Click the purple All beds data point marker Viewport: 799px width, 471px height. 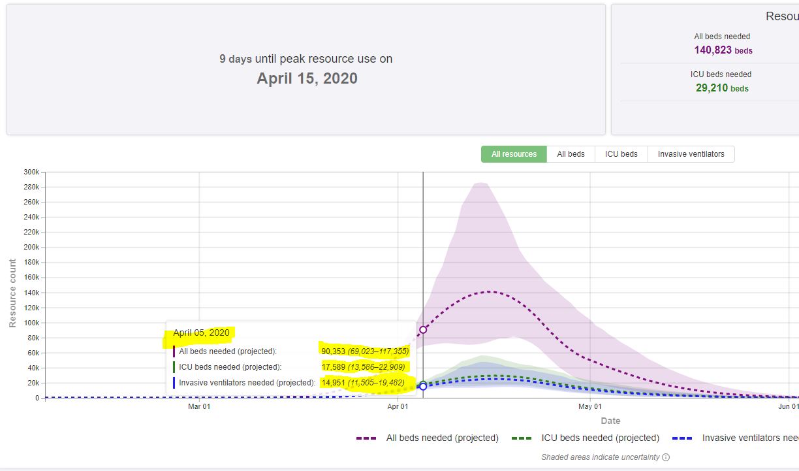(423, 330)
